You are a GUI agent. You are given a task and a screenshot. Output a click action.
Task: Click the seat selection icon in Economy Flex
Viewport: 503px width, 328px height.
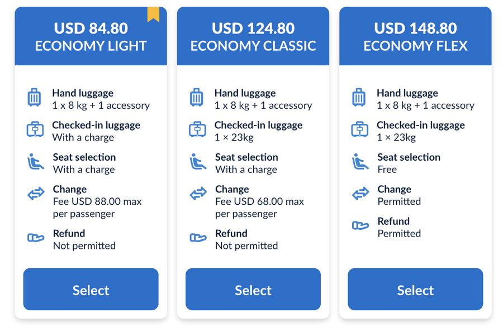click(x=360, y=161)
